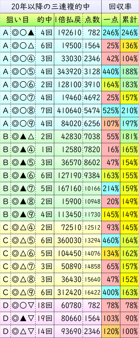Click the points value 15640
The image size is (139, 338).
tap(92, 280)
